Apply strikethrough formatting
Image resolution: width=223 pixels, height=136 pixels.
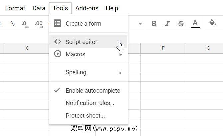pyautogui.click(x=181, y=23)
